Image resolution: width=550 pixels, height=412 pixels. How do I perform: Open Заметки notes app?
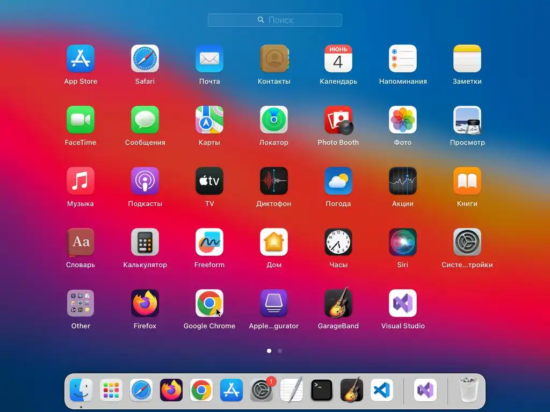point(467,58)
